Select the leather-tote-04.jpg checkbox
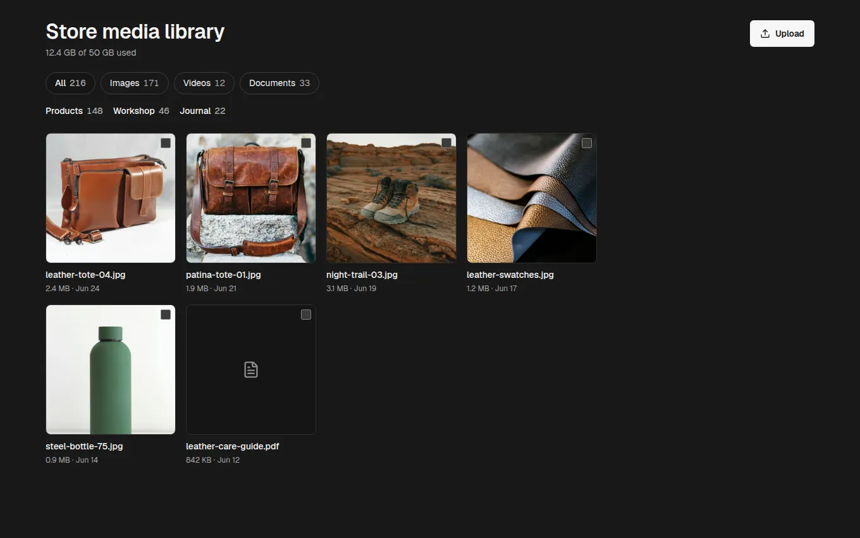The height and width of the screenshot is (538, 860). pos(166,143)
